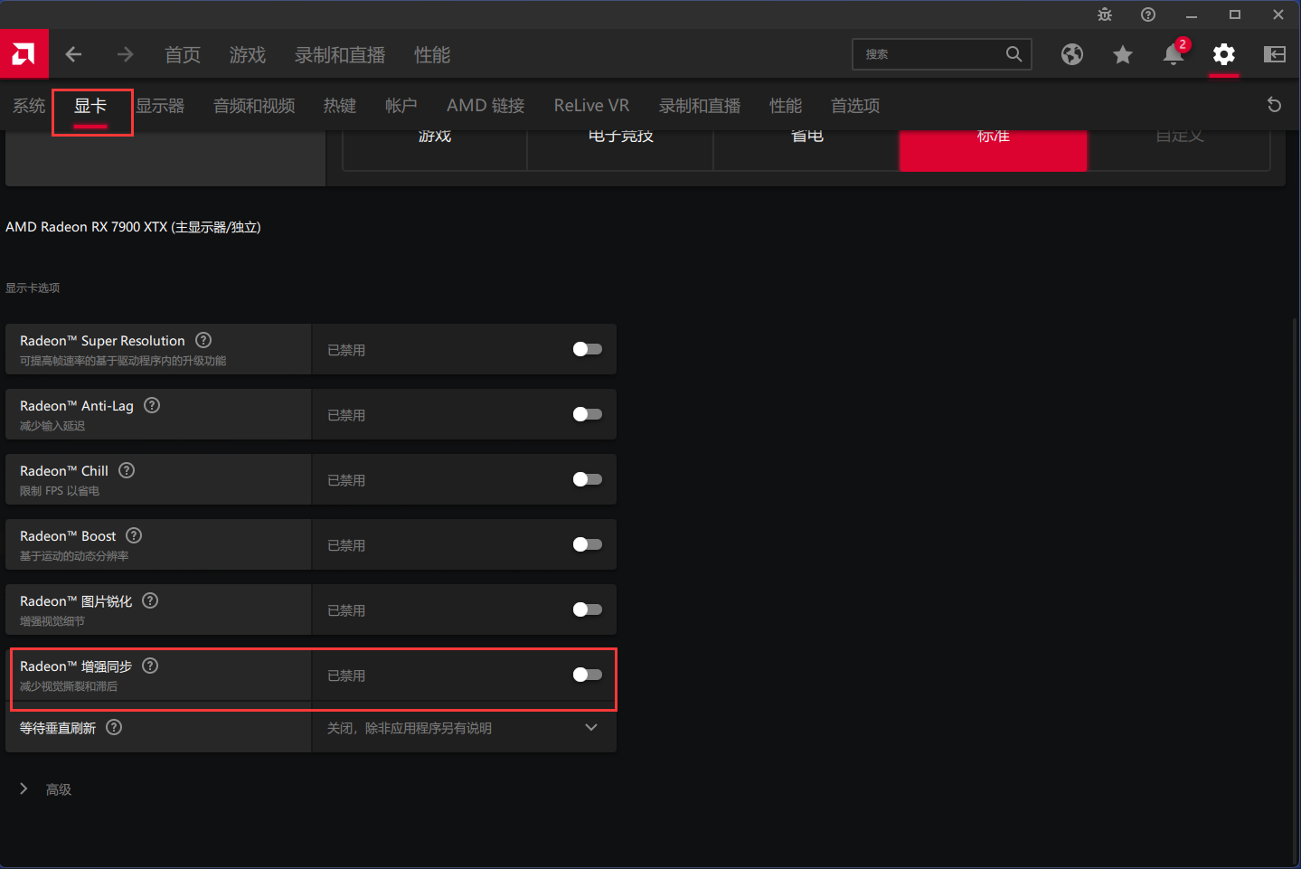
Task: Toggle the side panel icon beside the gear
Action: [1275, 55]
